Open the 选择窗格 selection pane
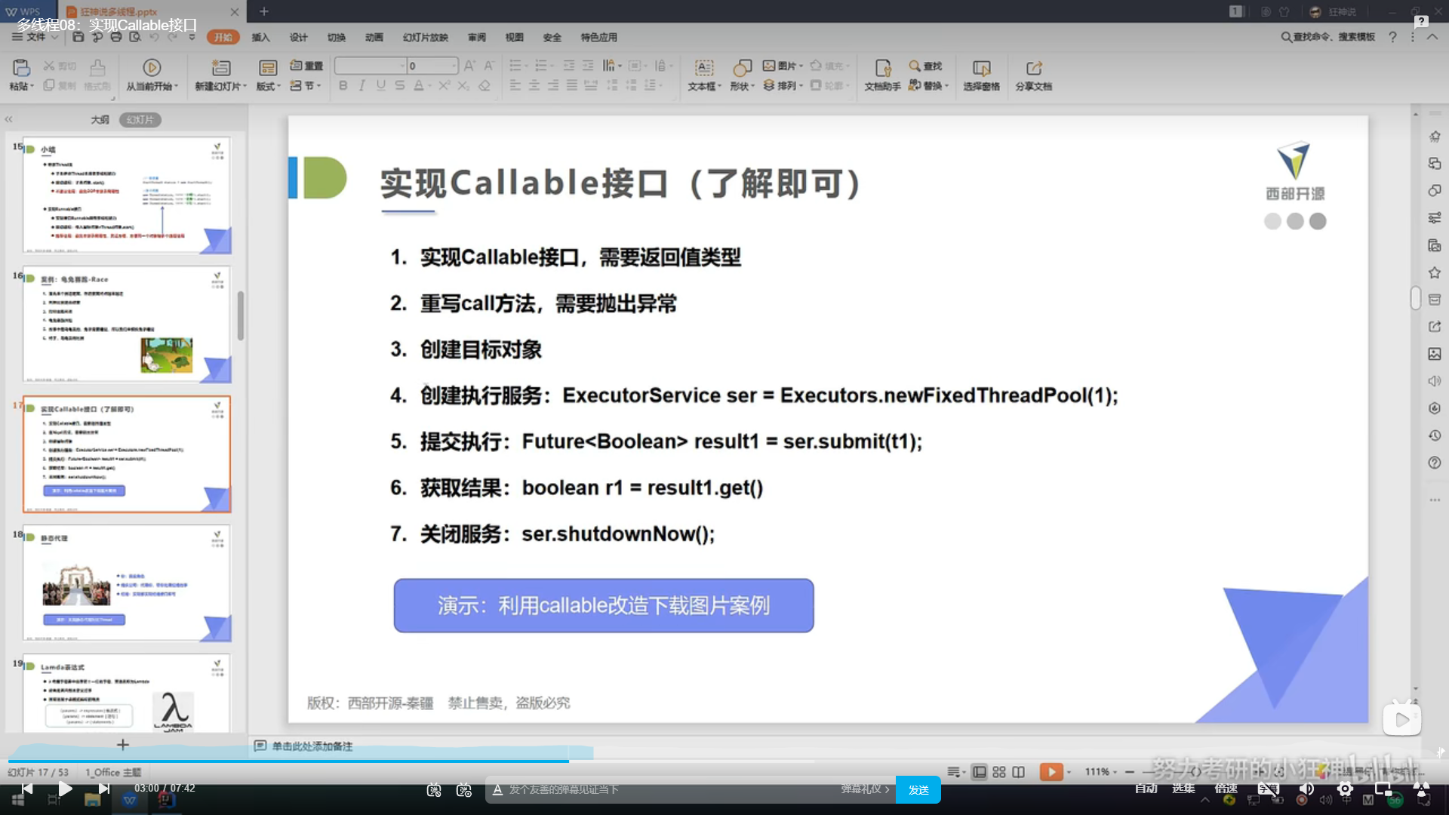Screen dimensions: 1449x815 pyautogui.click(x=981, y=75)
